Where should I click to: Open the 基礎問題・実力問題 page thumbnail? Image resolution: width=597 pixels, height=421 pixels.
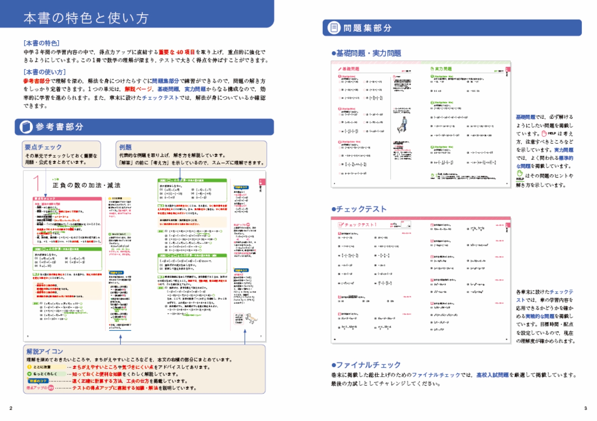[421, 125]
